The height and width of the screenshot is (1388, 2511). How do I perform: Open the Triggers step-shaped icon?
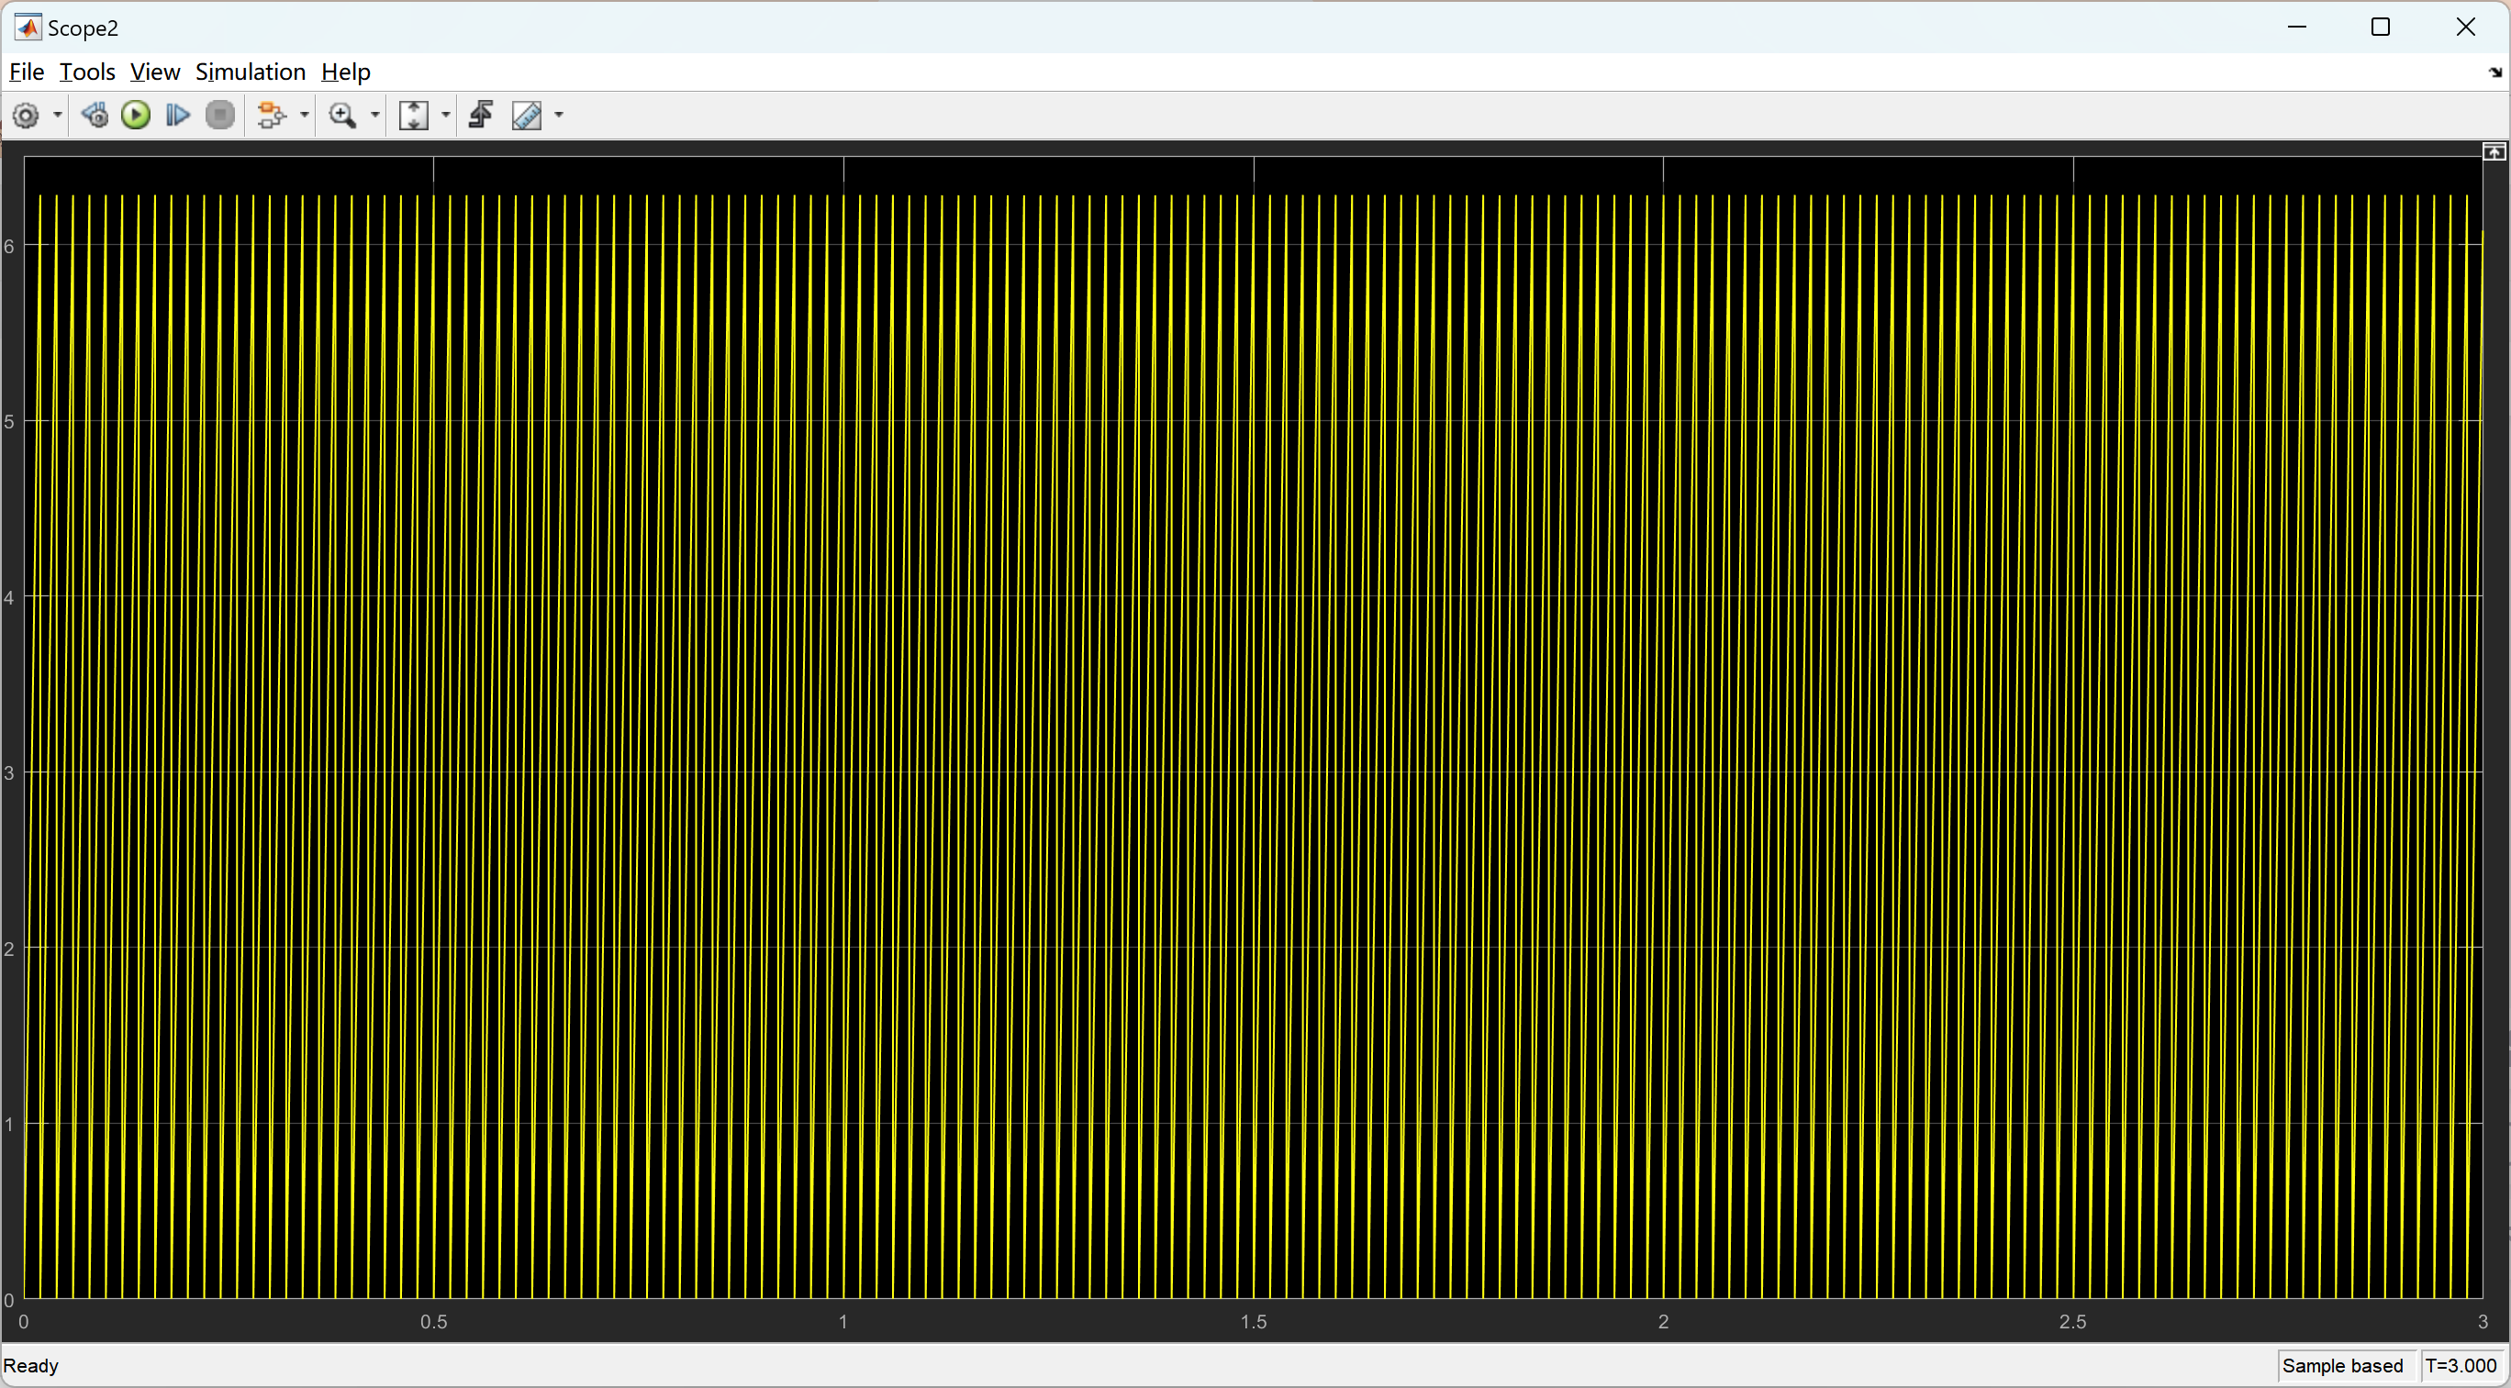(481, 115)
